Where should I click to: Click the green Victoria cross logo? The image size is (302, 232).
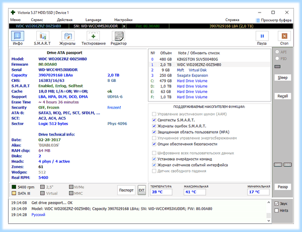point(13,13)
